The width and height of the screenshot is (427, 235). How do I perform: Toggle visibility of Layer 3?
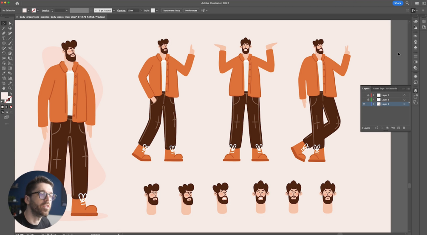pyautogui.click(x=364, y=100)
